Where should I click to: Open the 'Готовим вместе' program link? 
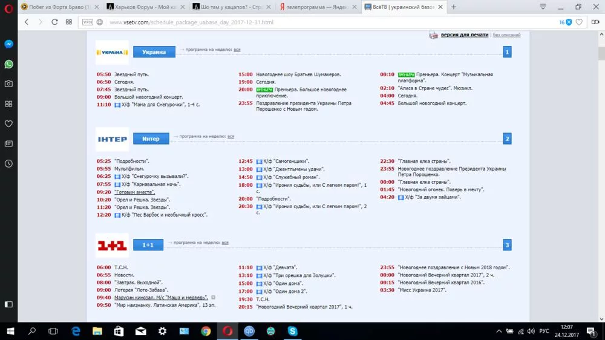(135, 192)
